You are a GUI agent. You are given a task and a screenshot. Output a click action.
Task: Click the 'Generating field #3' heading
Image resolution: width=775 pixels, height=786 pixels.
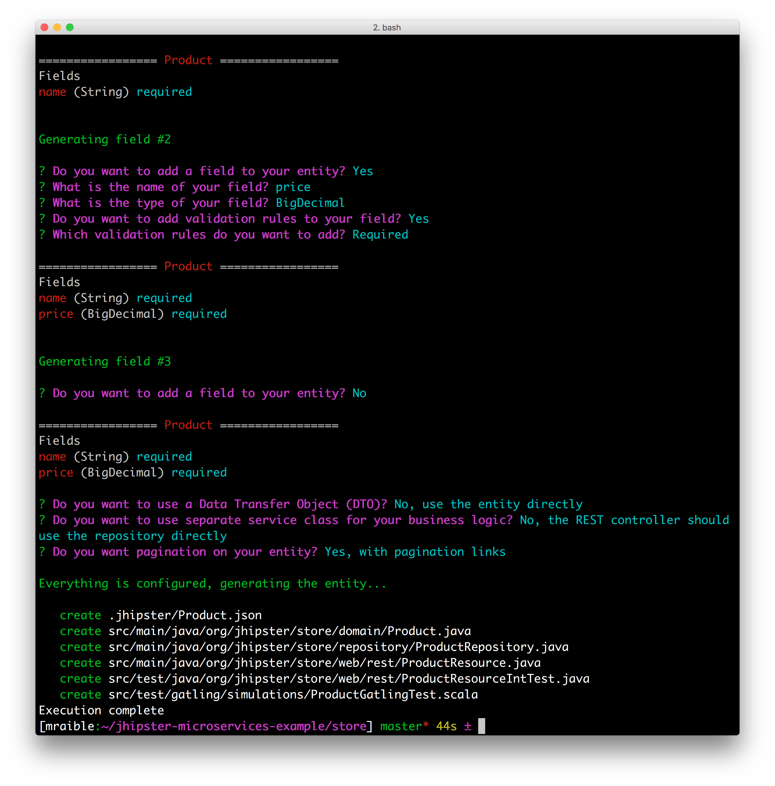coord(105,362)
